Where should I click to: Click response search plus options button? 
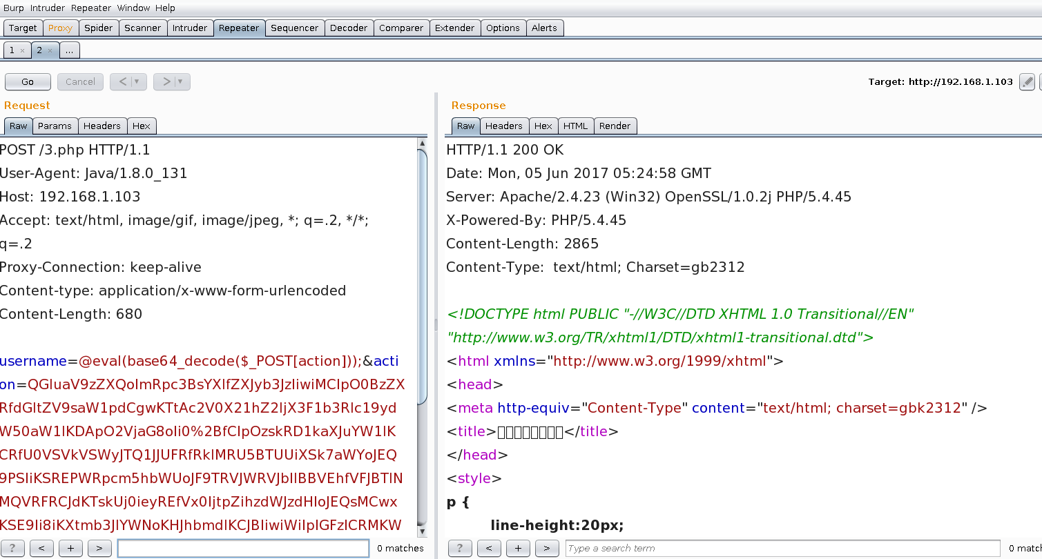pyautogui.click(x=518, y=548)
